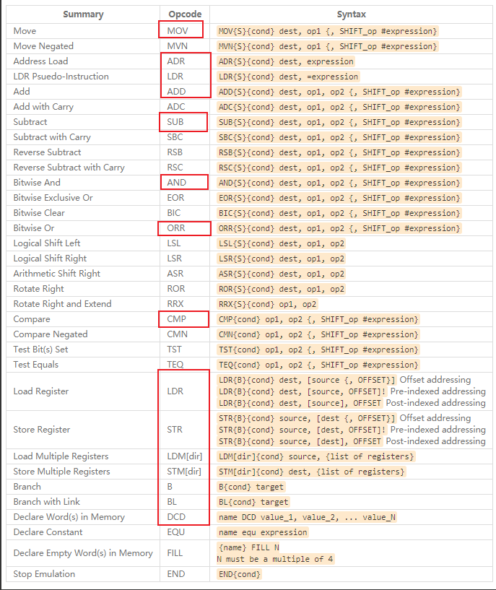
Task: Click the BL opcode cell
Action: coord(185,502)
